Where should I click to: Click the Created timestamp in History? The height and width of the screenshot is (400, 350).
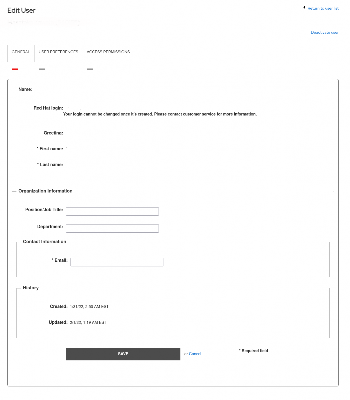point(89,307)
